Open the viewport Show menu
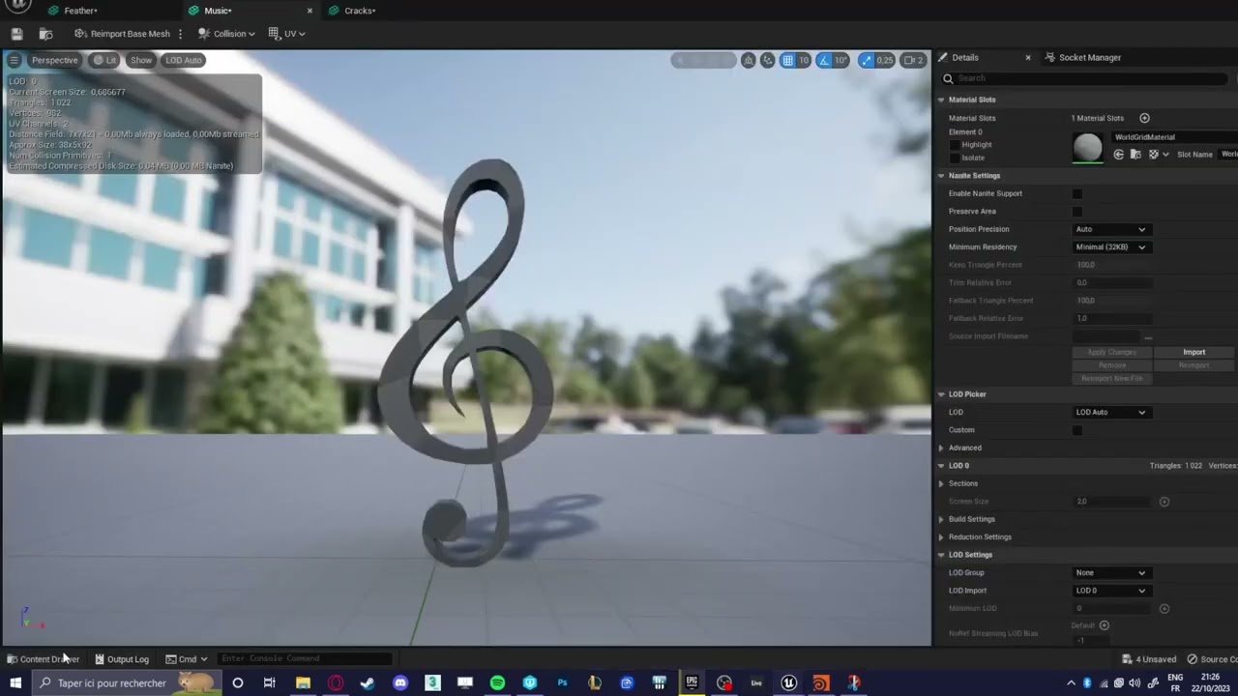 point(141,60)
